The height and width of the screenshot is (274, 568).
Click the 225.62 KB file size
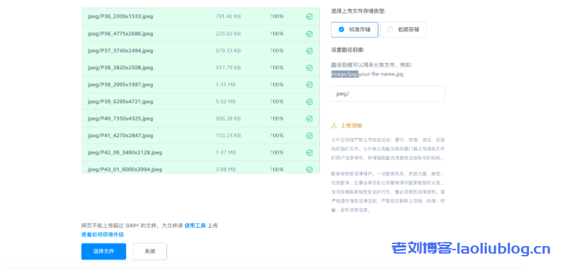point(228,33)
